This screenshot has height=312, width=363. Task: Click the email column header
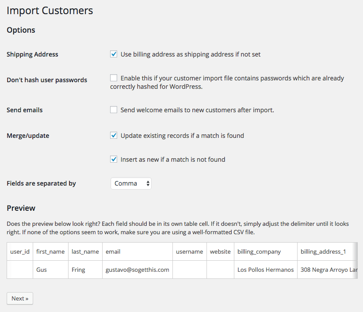[138, 251]
